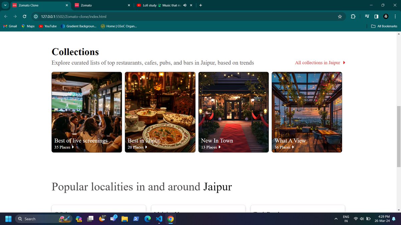Image resolution: width=401 pixels, height=225 pixels.
Task: Close the Zomato tab
Action: pos(129,5)
